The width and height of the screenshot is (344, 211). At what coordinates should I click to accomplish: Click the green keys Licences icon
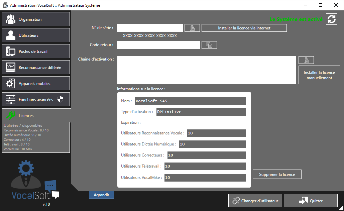click(x=11, y=115)
